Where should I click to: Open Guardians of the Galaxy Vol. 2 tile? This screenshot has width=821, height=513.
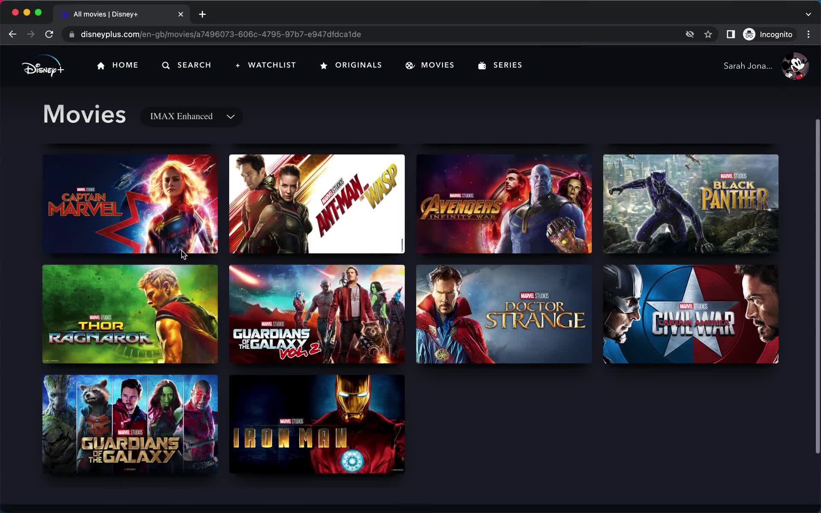point(317,314)
